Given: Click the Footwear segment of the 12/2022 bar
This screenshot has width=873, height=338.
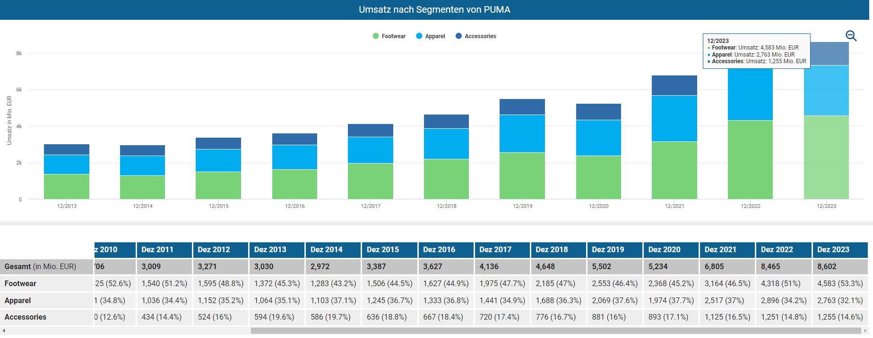Looking at the screenshot, I should pos(750,160).
